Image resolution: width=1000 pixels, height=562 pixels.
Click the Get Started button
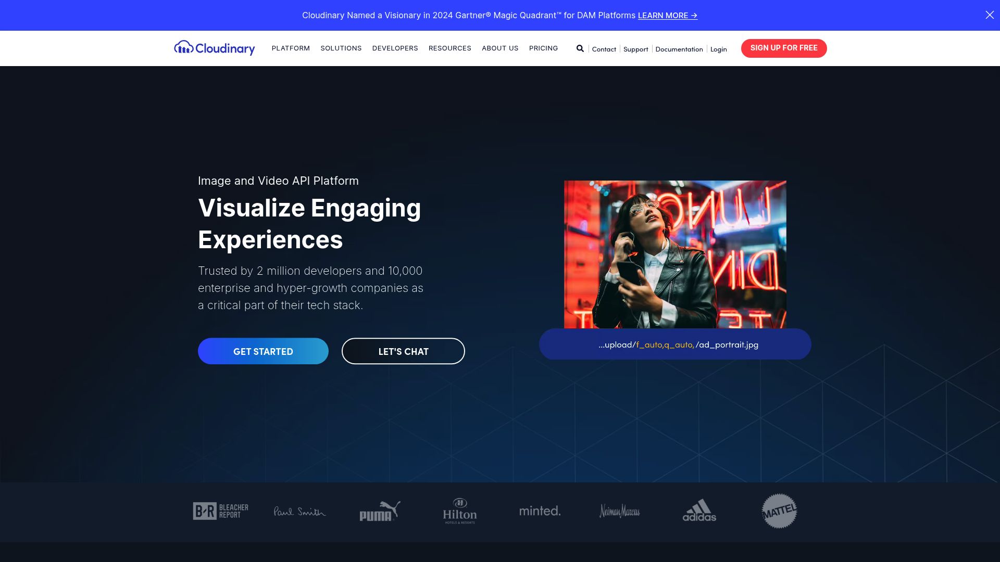pos(263,351)
